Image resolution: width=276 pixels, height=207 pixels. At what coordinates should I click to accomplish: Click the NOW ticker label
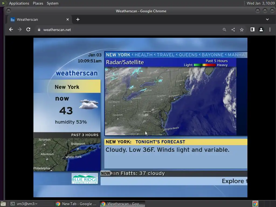pos(106,173)
